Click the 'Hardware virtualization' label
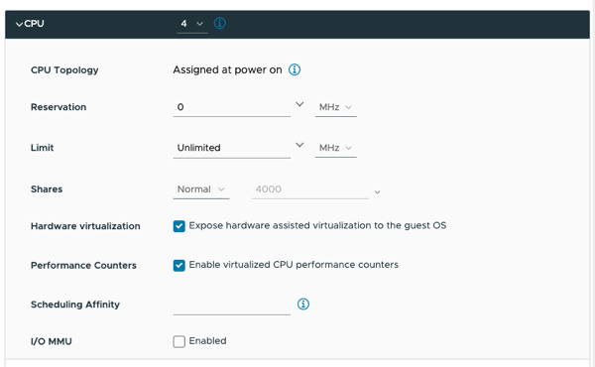The width and height of the screenshot is (595, 367). 85,226
